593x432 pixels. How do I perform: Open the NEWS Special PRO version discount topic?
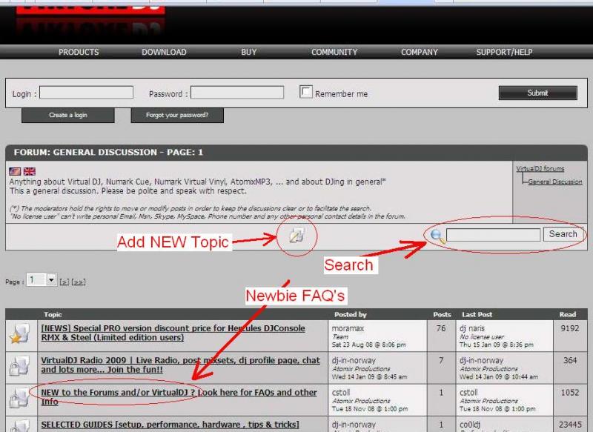click(173, 333)
